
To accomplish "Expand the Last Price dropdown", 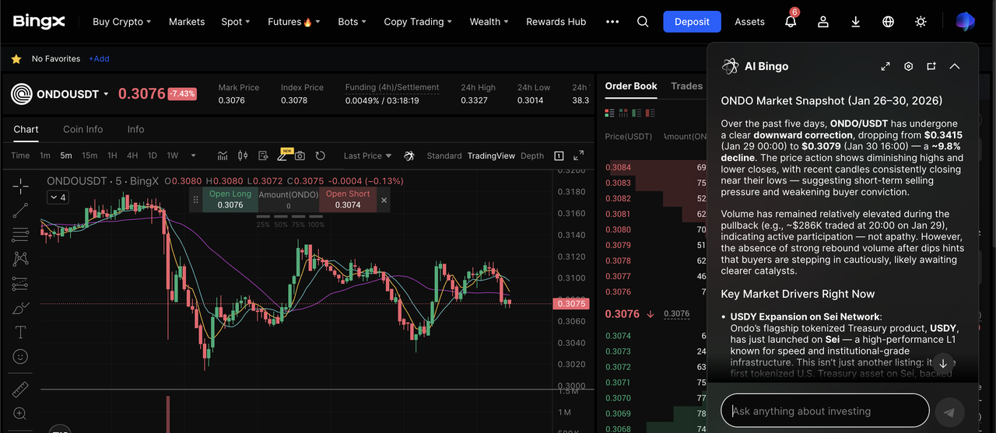I will coord(367,155).
